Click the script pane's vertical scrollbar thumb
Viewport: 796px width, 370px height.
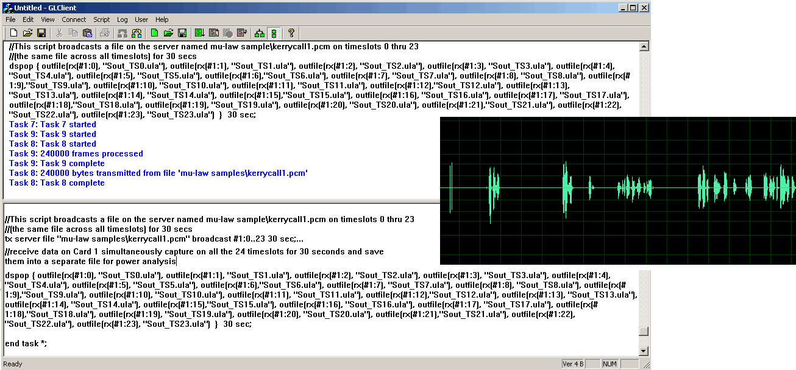click(x=643, y=332)
